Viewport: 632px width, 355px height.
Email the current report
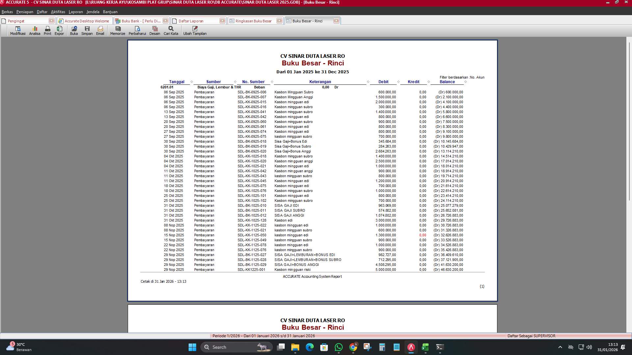100,31
